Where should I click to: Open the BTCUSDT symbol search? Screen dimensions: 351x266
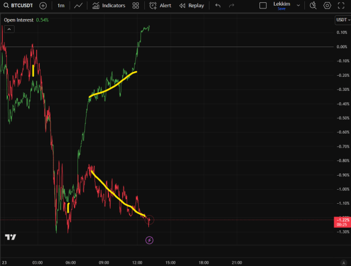(x=19, y=6)
